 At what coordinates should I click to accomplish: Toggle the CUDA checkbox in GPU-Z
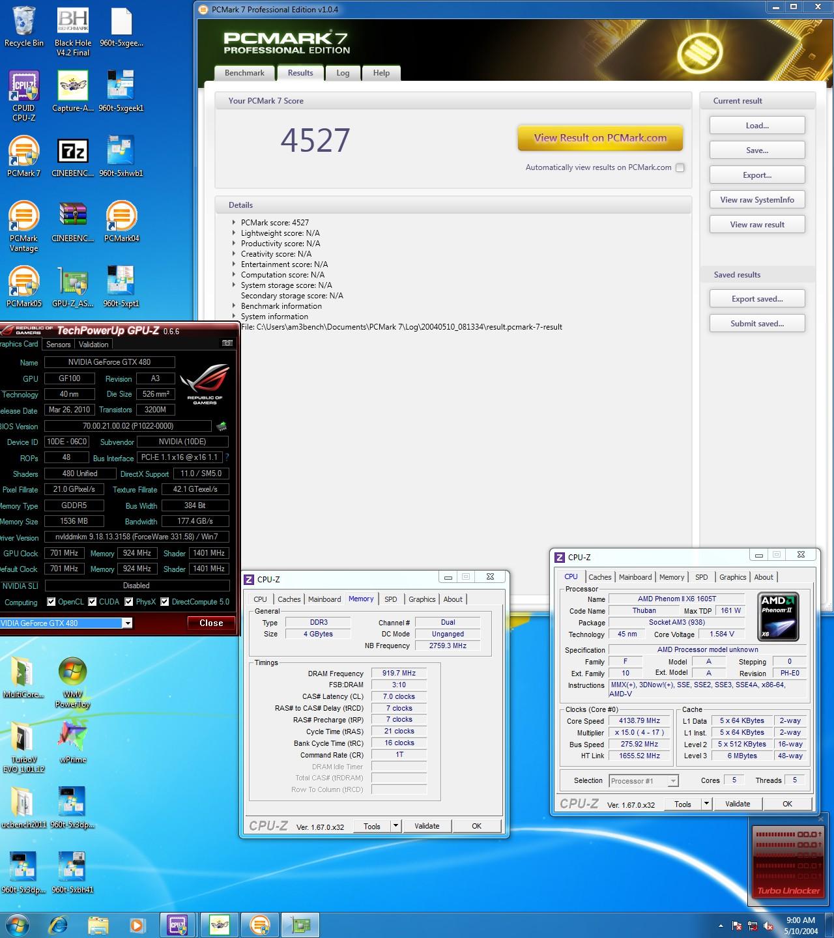93,602
